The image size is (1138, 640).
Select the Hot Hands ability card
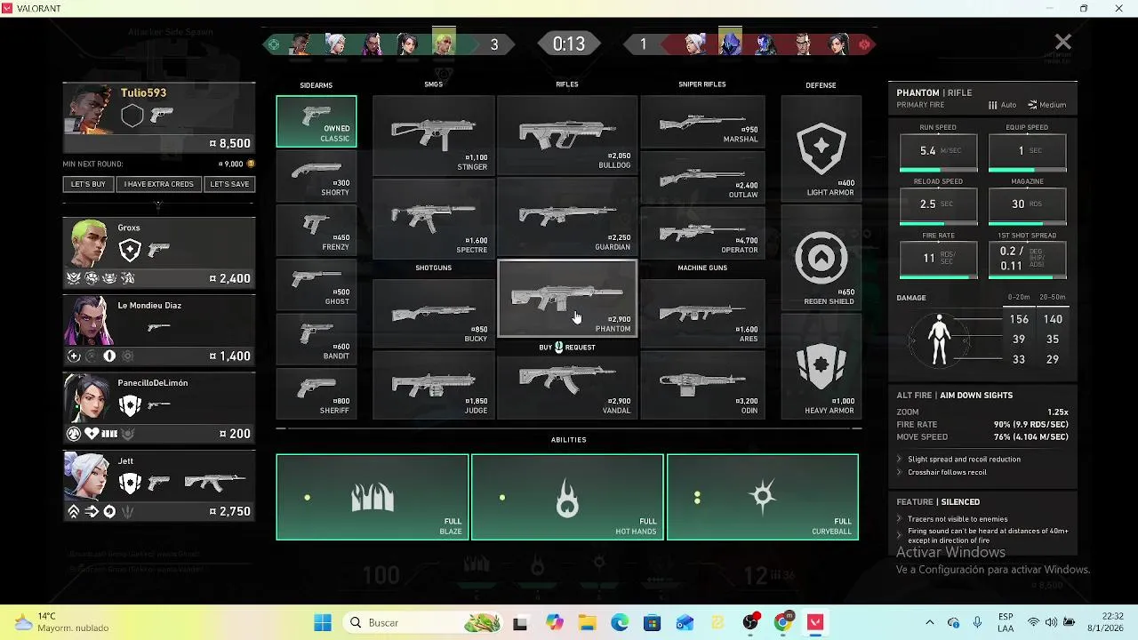(567, 497)
